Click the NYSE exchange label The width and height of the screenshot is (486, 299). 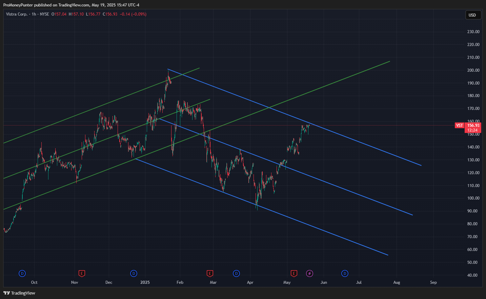[44, 14]
